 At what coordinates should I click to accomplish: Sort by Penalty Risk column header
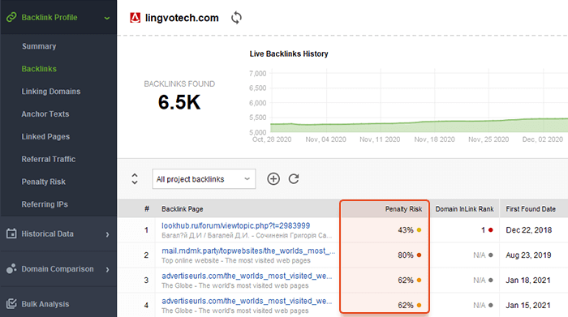click(403, 209)
